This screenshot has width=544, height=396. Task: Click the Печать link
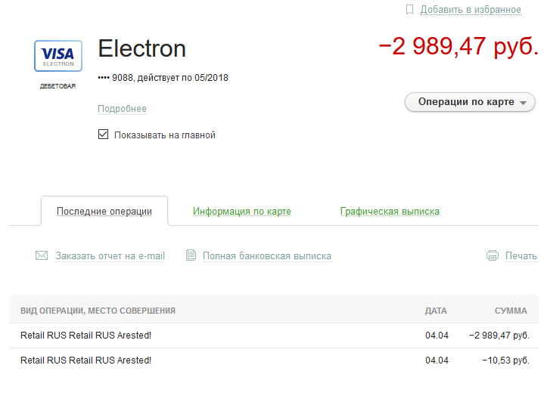click(521, 255)
